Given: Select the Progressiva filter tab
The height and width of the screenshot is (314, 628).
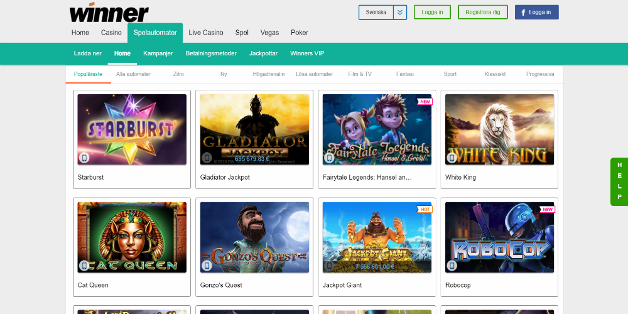Looking at the screenshot, I should [x=540, y=74].
